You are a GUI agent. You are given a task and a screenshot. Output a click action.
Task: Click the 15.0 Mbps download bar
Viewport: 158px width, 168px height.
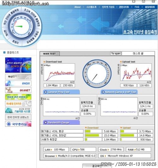click(94, 135)
